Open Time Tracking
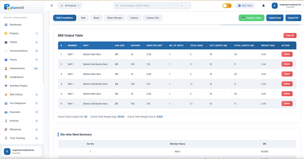Viewport: 304px width, 159px height. 17,138
